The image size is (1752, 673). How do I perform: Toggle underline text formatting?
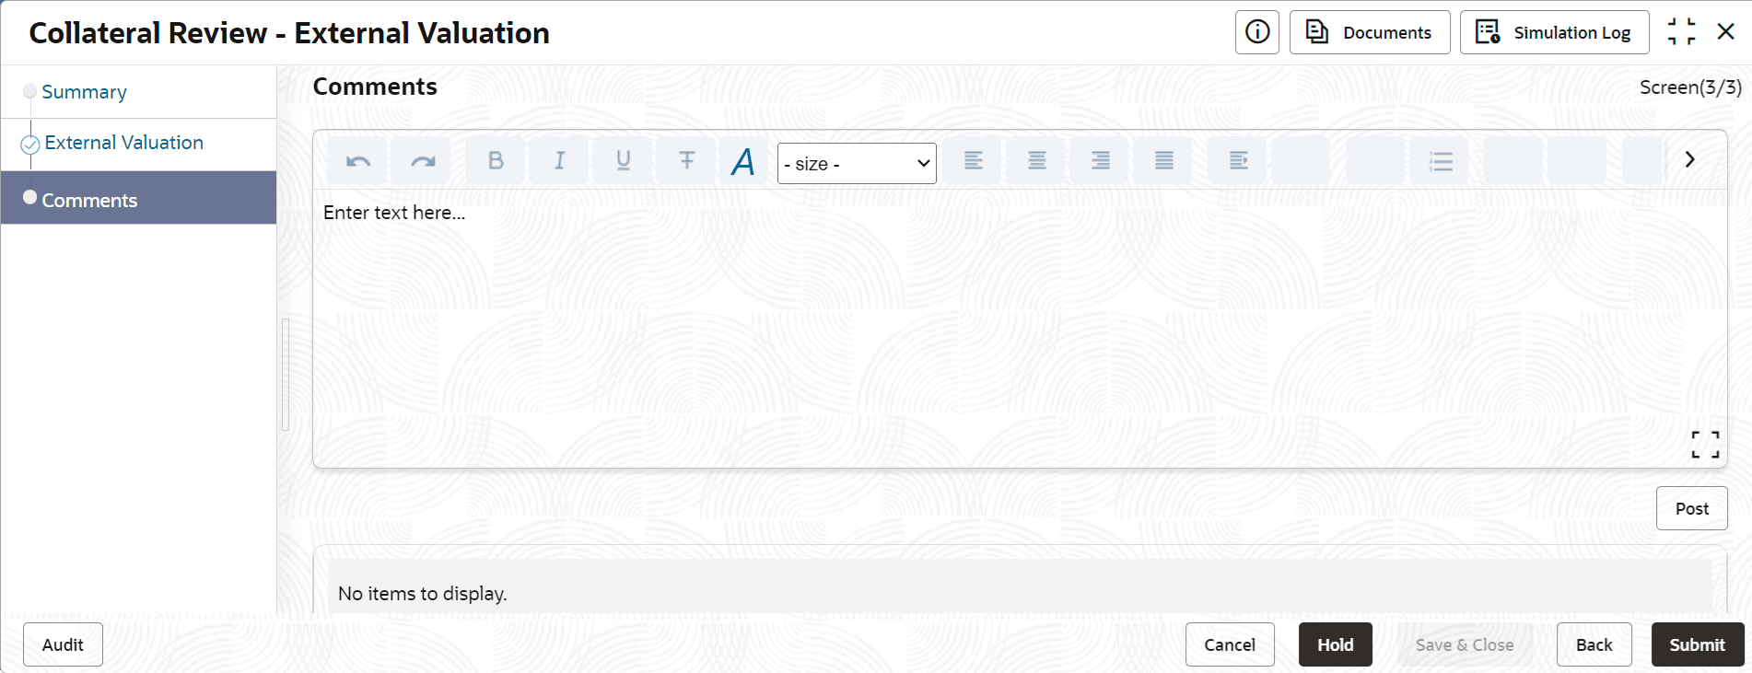pos(623,161)
